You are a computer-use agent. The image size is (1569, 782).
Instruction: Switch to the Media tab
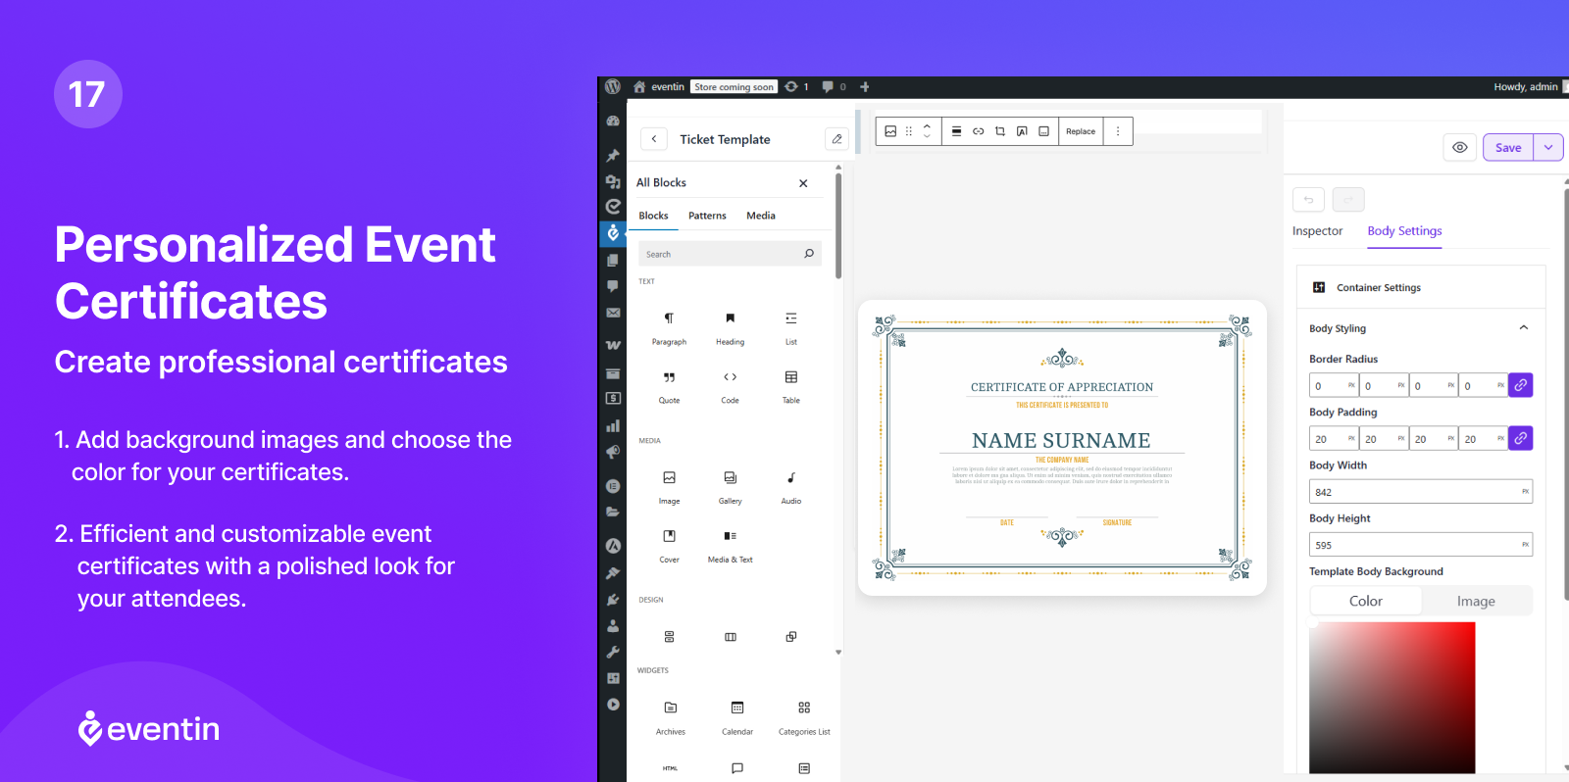pyautogui.click(x=761, y=216)
